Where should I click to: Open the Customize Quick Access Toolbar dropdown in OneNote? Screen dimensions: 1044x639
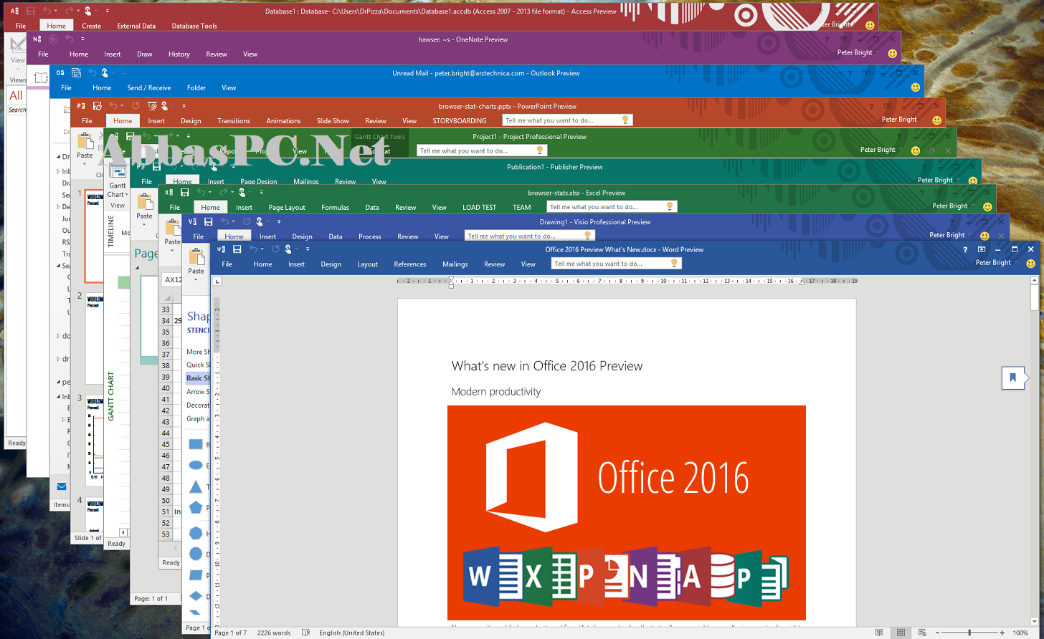(82, 39)
